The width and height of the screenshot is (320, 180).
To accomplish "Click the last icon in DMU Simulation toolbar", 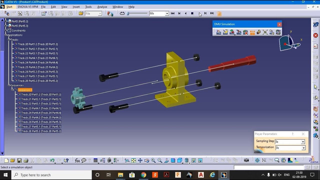I will pyautogui.click(x=278, y=32).
